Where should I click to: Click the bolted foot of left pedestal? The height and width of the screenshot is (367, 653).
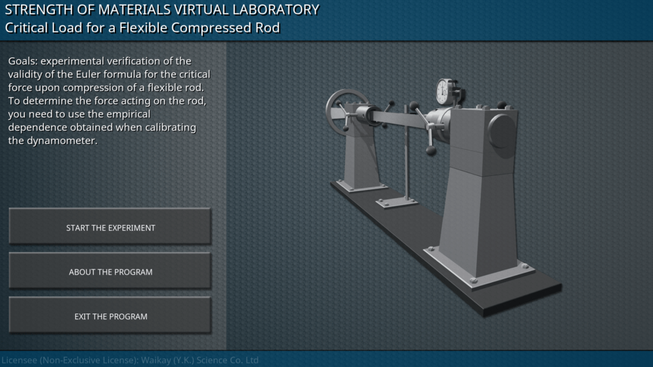(360, 185)
